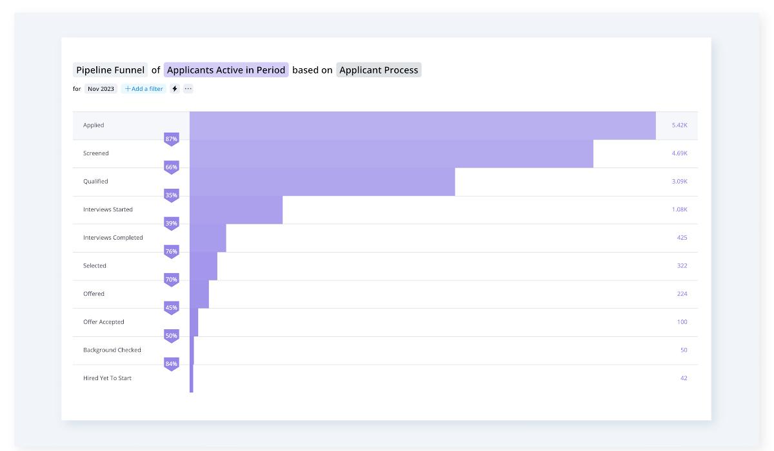Select the Selected stage label
This screenshot has height=451, width=774.
pos(95,265)
